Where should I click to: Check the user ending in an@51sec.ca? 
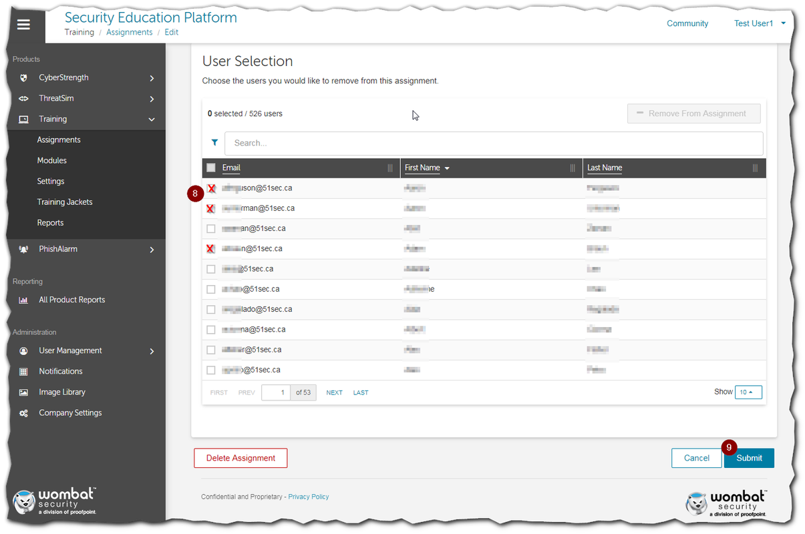[x=211, y=229]
